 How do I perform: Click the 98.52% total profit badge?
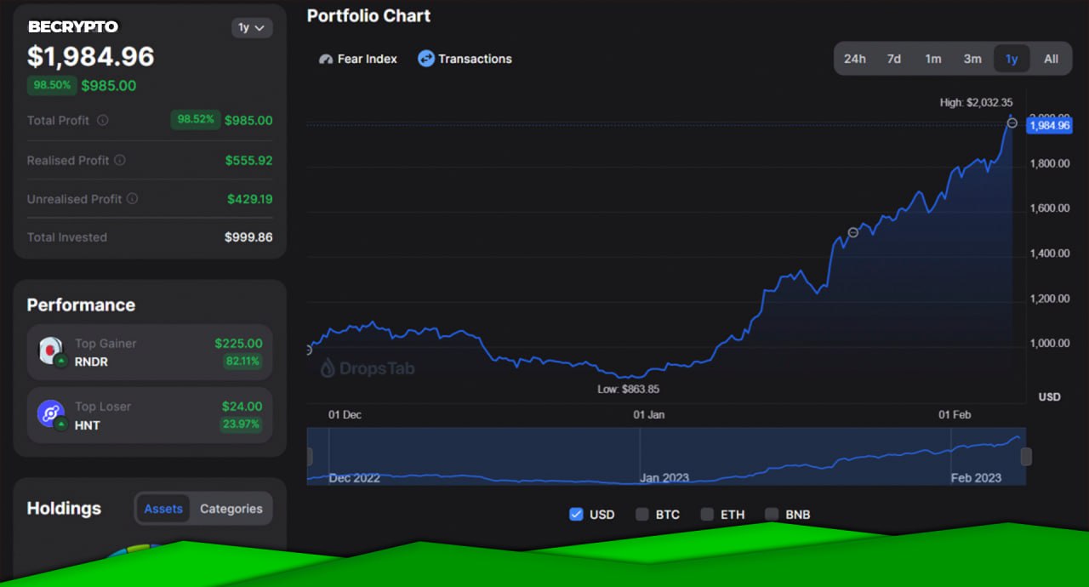[196, 120]
